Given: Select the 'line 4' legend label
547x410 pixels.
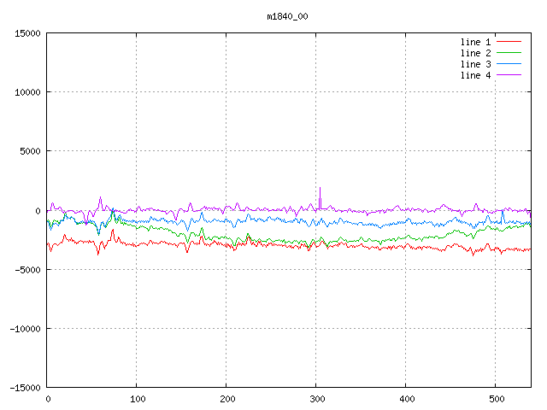Looking at the screenshot, I should pyautogui.click(x=475, y=75).
